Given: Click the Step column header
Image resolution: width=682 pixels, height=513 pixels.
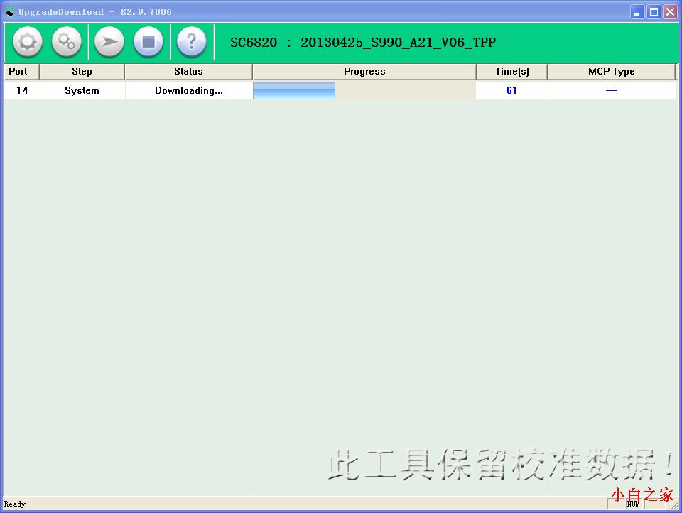Looking at the screenshot, I should 82,71.
